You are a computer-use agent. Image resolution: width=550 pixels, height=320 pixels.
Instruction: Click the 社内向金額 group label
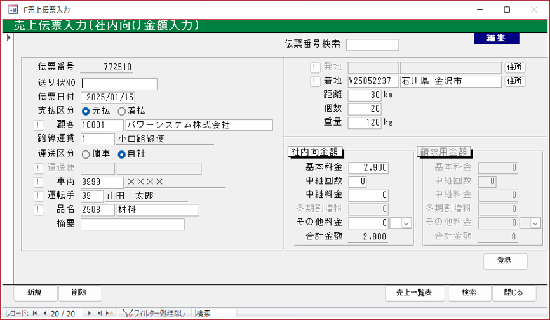(x=314, y=152)
